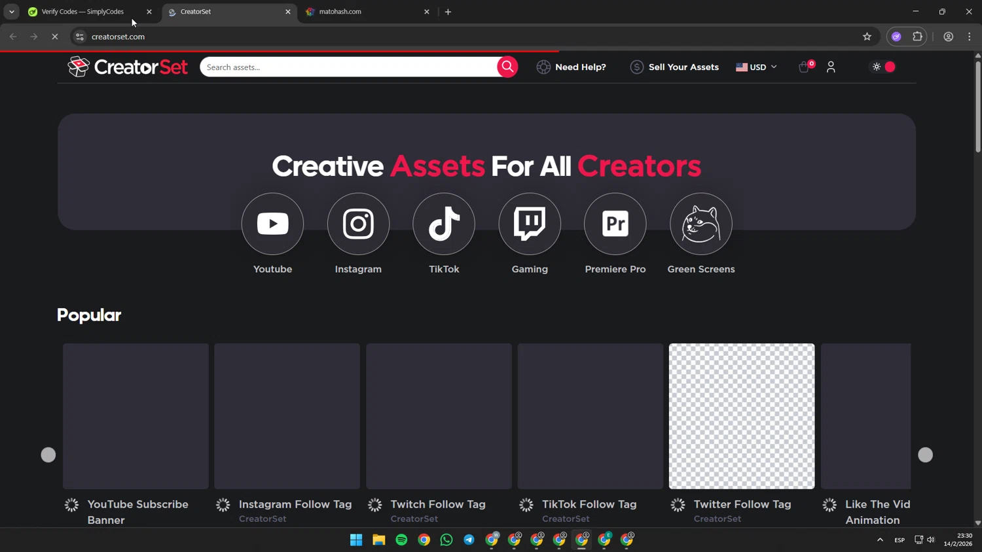Focus the Search assets input field
Screen dimensions: 982x552
[350, 67]
